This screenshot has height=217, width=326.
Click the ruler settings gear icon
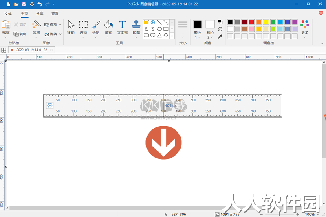(50, 105)
